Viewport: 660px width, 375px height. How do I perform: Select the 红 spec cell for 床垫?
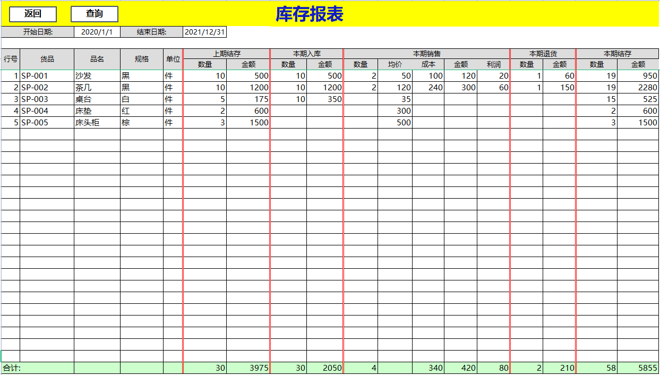(142, 111)
